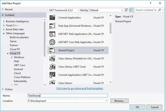Open the search options dropdown arrow
Screen dimensions: 165x111
(163, 10)
